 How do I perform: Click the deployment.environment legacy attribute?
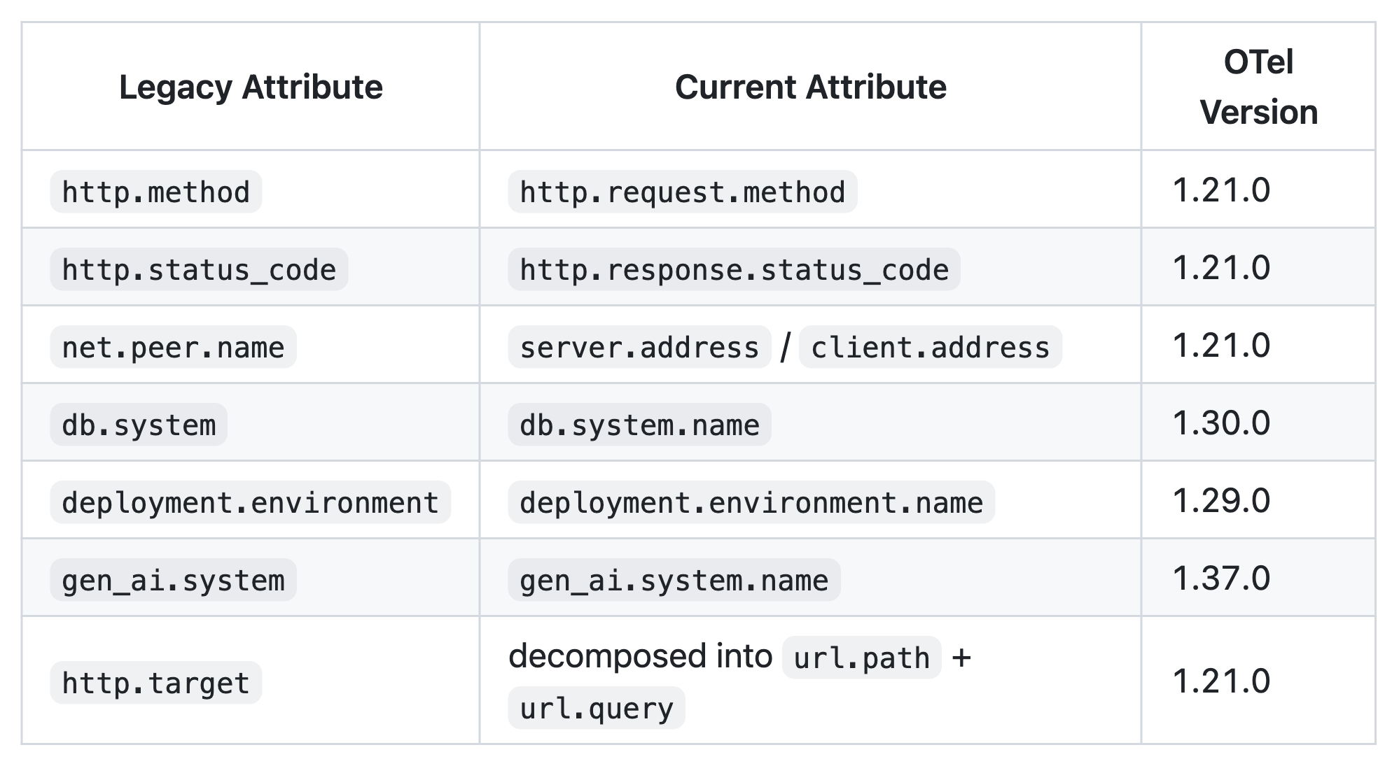pyautogui.click(x=250, y=503)
